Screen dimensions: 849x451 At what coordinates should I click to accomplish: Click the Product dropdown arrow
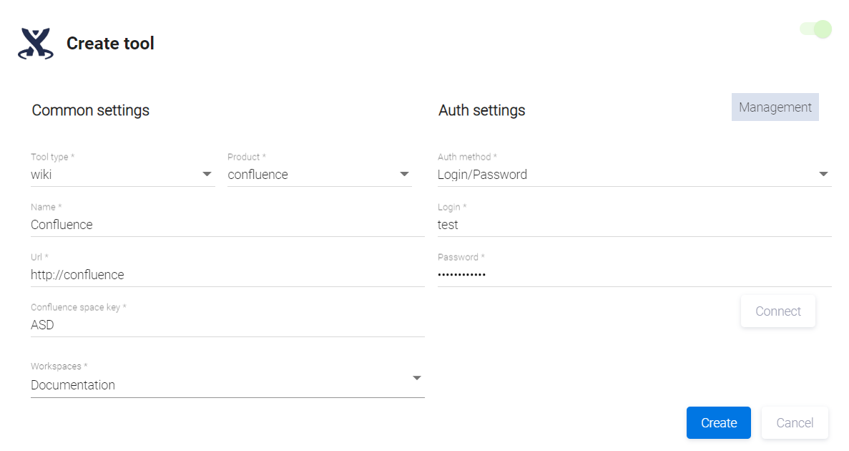click(404, 174)
